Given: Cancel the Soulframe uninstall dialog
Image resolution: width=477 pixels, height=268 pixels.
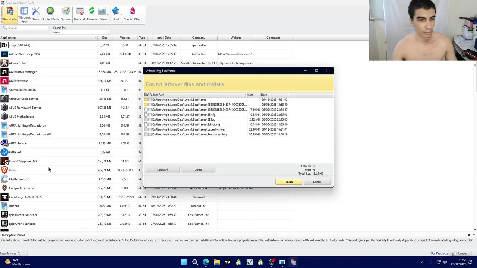Looking at the screenshot, I should click(x=317, y=182).
